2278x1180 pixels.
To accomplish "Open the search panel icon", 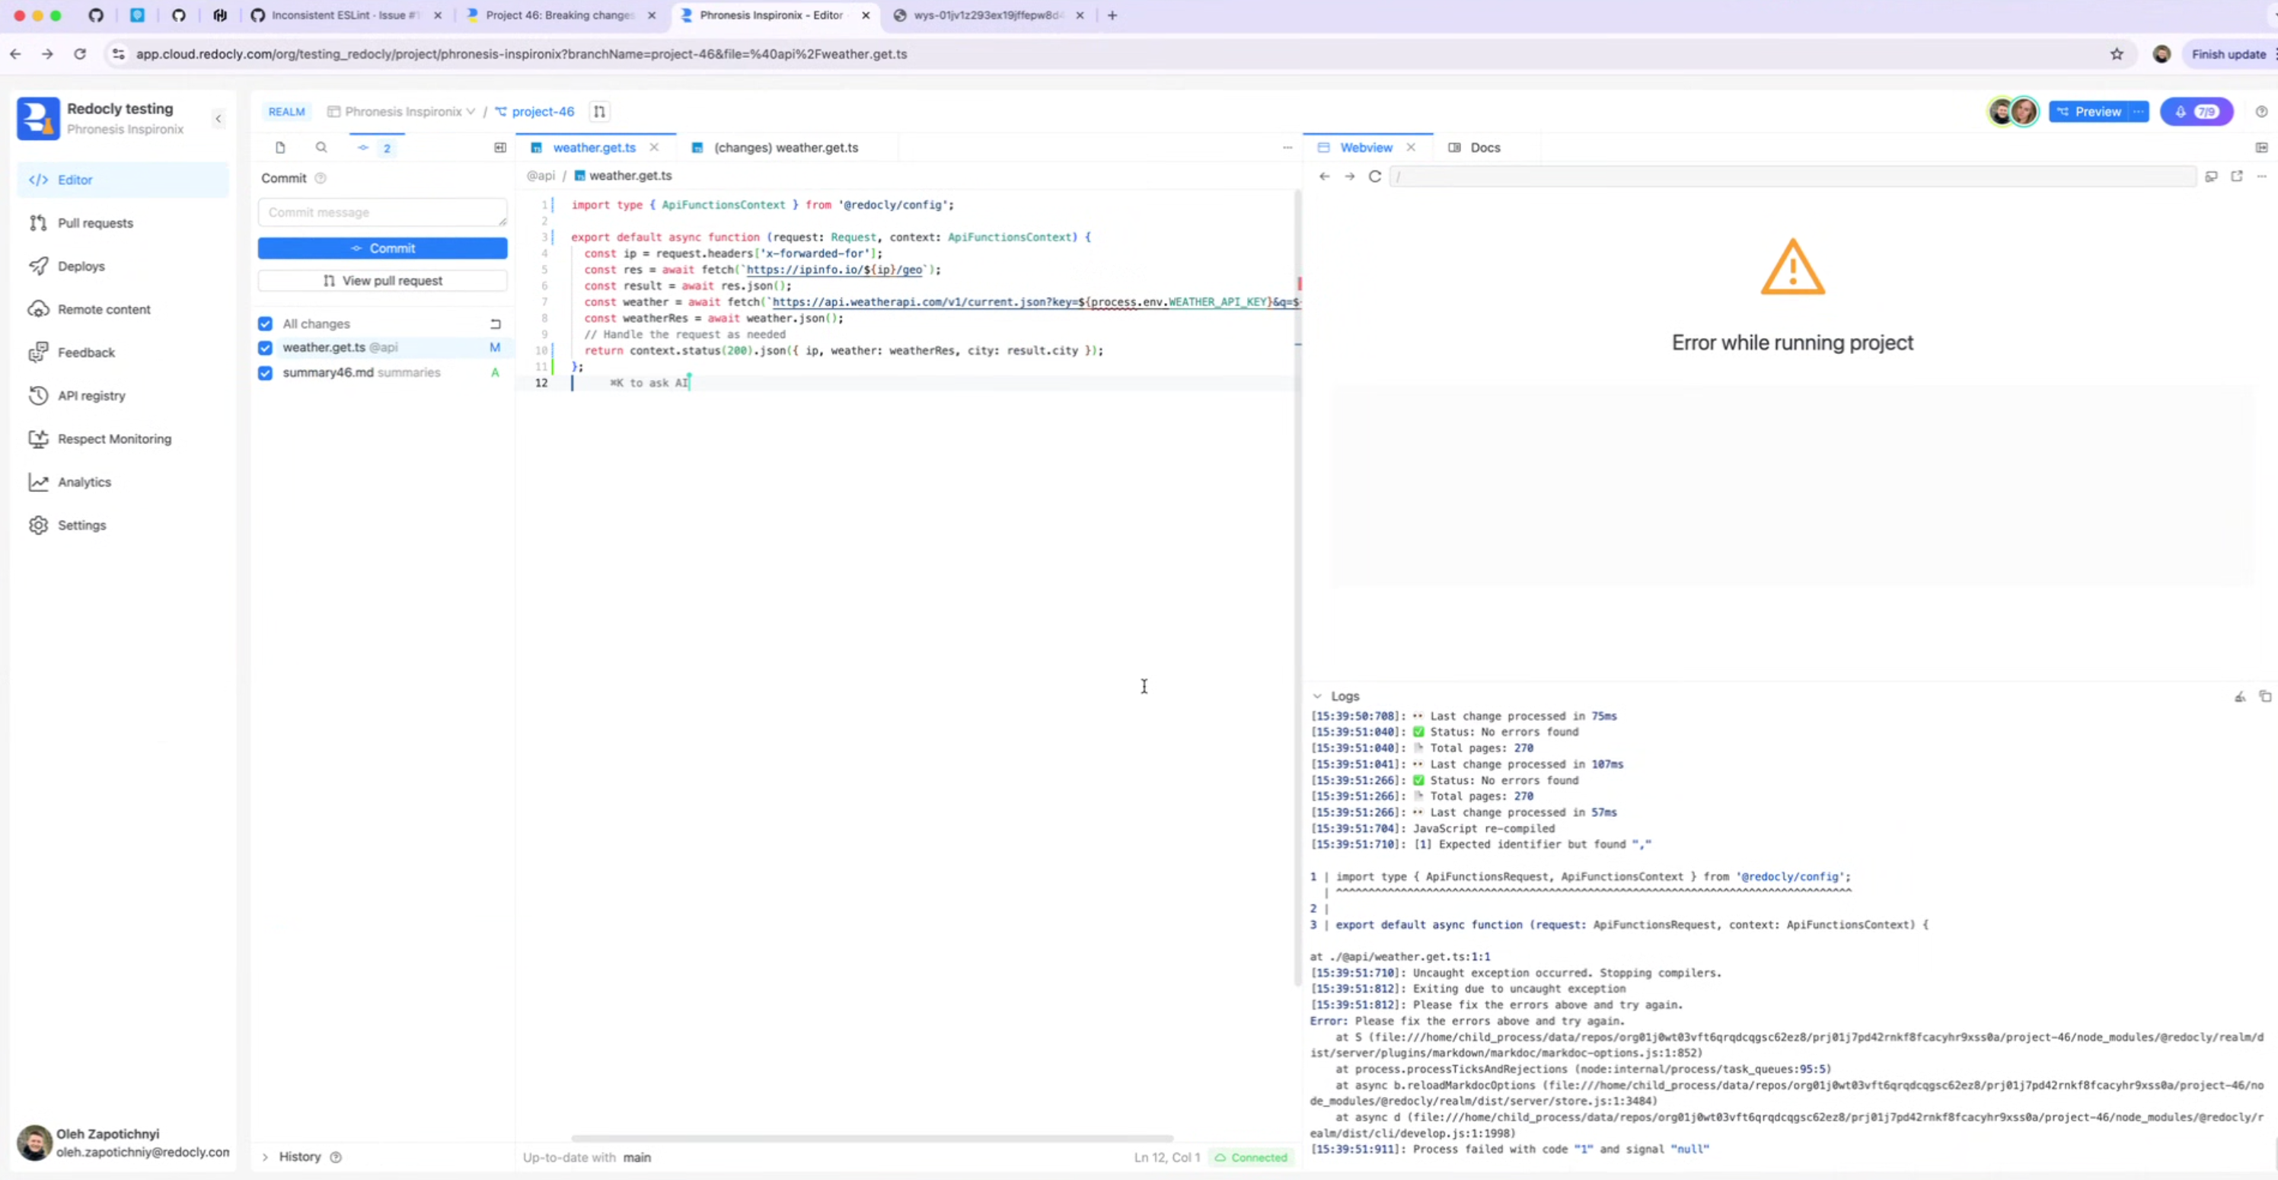I will coord(321,148).
